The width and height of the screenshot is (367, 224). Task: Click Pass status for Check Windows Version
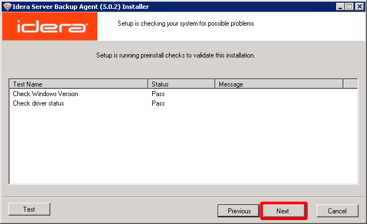(158, 94)
